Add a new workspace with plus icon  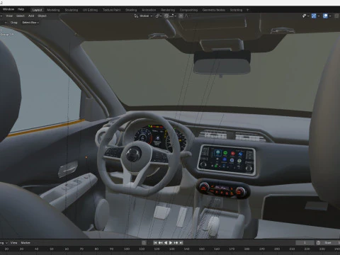click(x=247, y=10)
